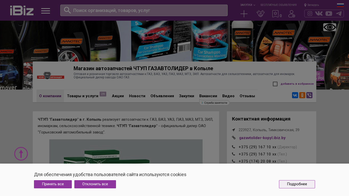
Task: Click the Газавтолидер company logo
Action: (x=51, y=76)
